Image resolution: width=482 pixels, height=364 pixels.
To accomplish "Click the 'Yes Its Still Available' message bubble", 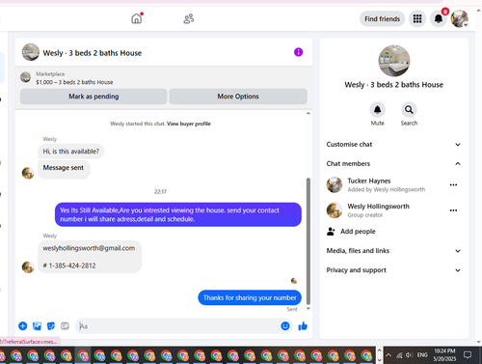I will coord(178,214).
